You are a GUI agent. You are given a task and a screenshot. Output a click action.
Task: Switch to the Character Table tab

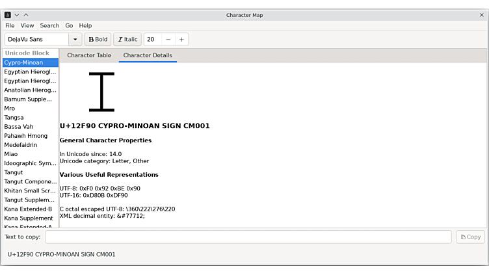89,55
